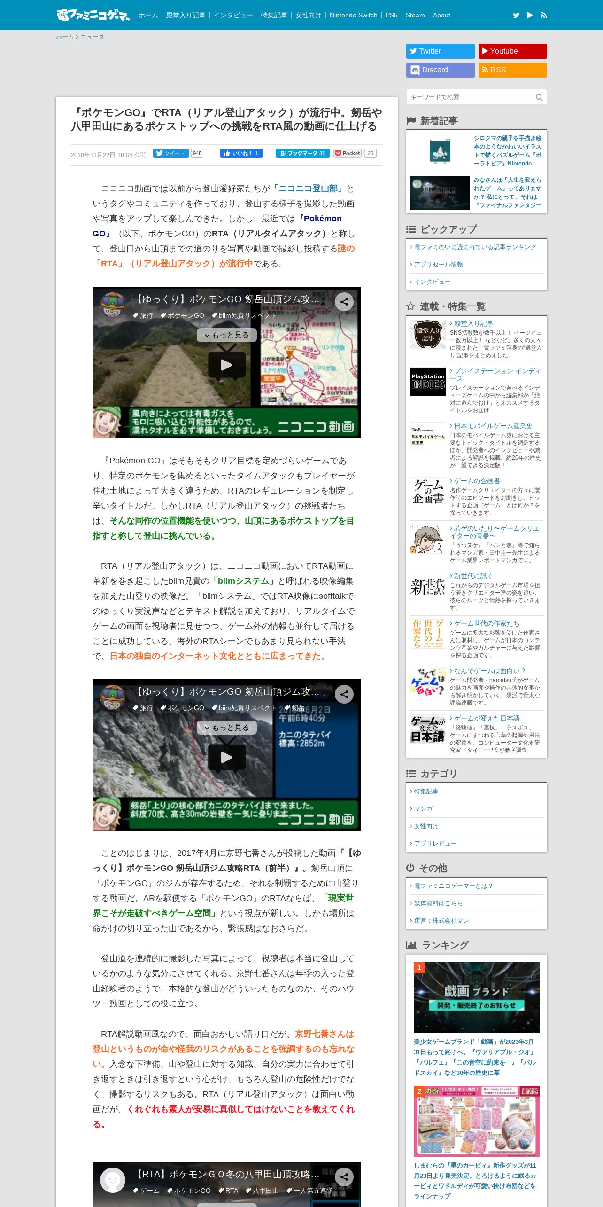Click the second video's uploader avatar
The height and width of the screenshot is (1207, 603).
pyautogui.click(x=113, y=698)
